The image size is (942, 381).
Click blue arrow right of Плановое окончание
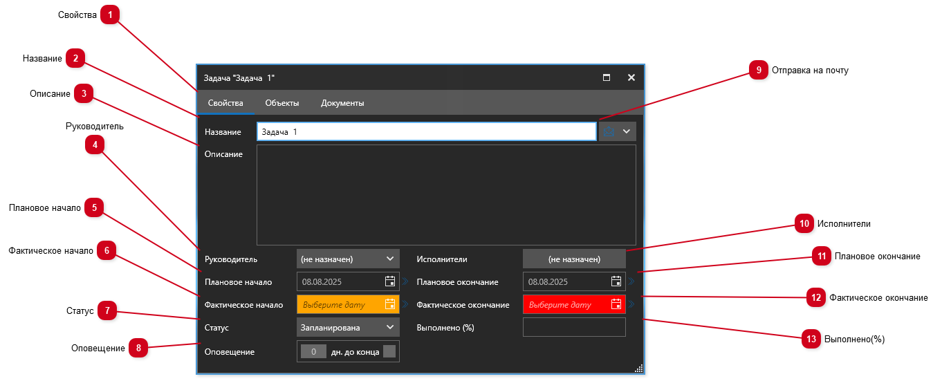coord(631,281)
